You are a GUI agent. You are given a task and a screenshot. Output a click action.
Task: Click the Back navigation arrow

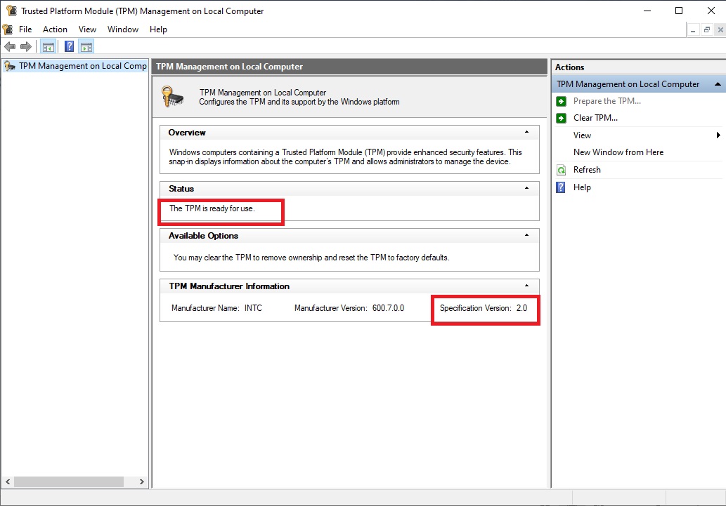click(x=9, y=46)
